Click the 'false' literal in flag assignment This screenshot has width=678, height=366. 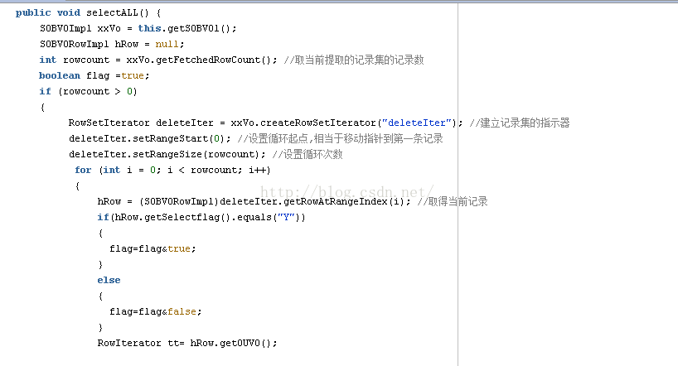182,311
